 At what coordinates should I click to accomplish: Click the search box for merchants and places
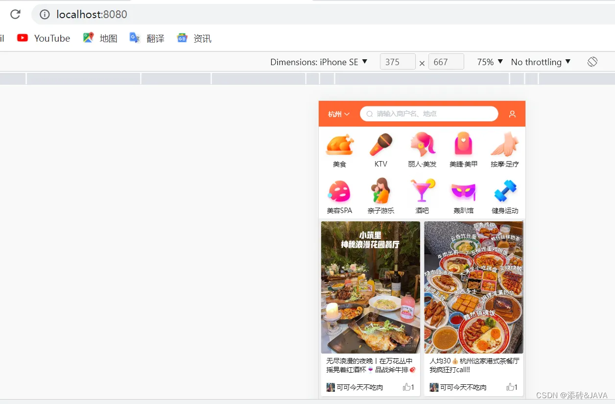pyautogui.click(x=429, y=114)
